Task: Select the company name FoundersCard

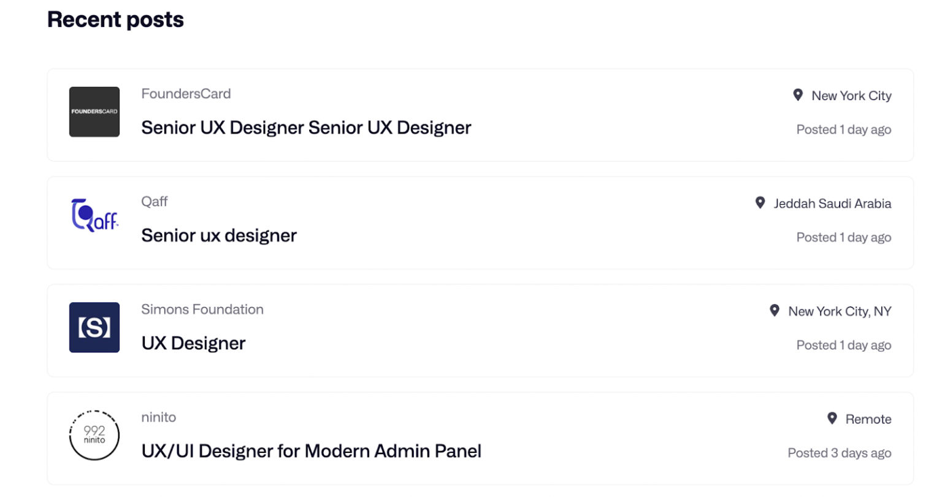Action: click(186, 93)
